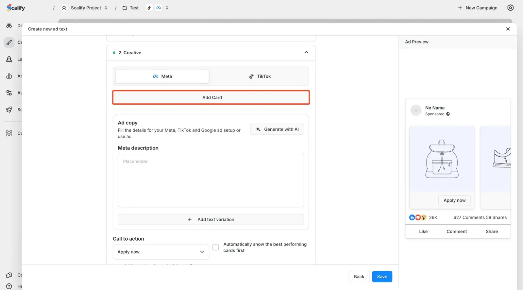Click the Add Card button
Viewport: 523px width, 290px height.
coord(211,97)
